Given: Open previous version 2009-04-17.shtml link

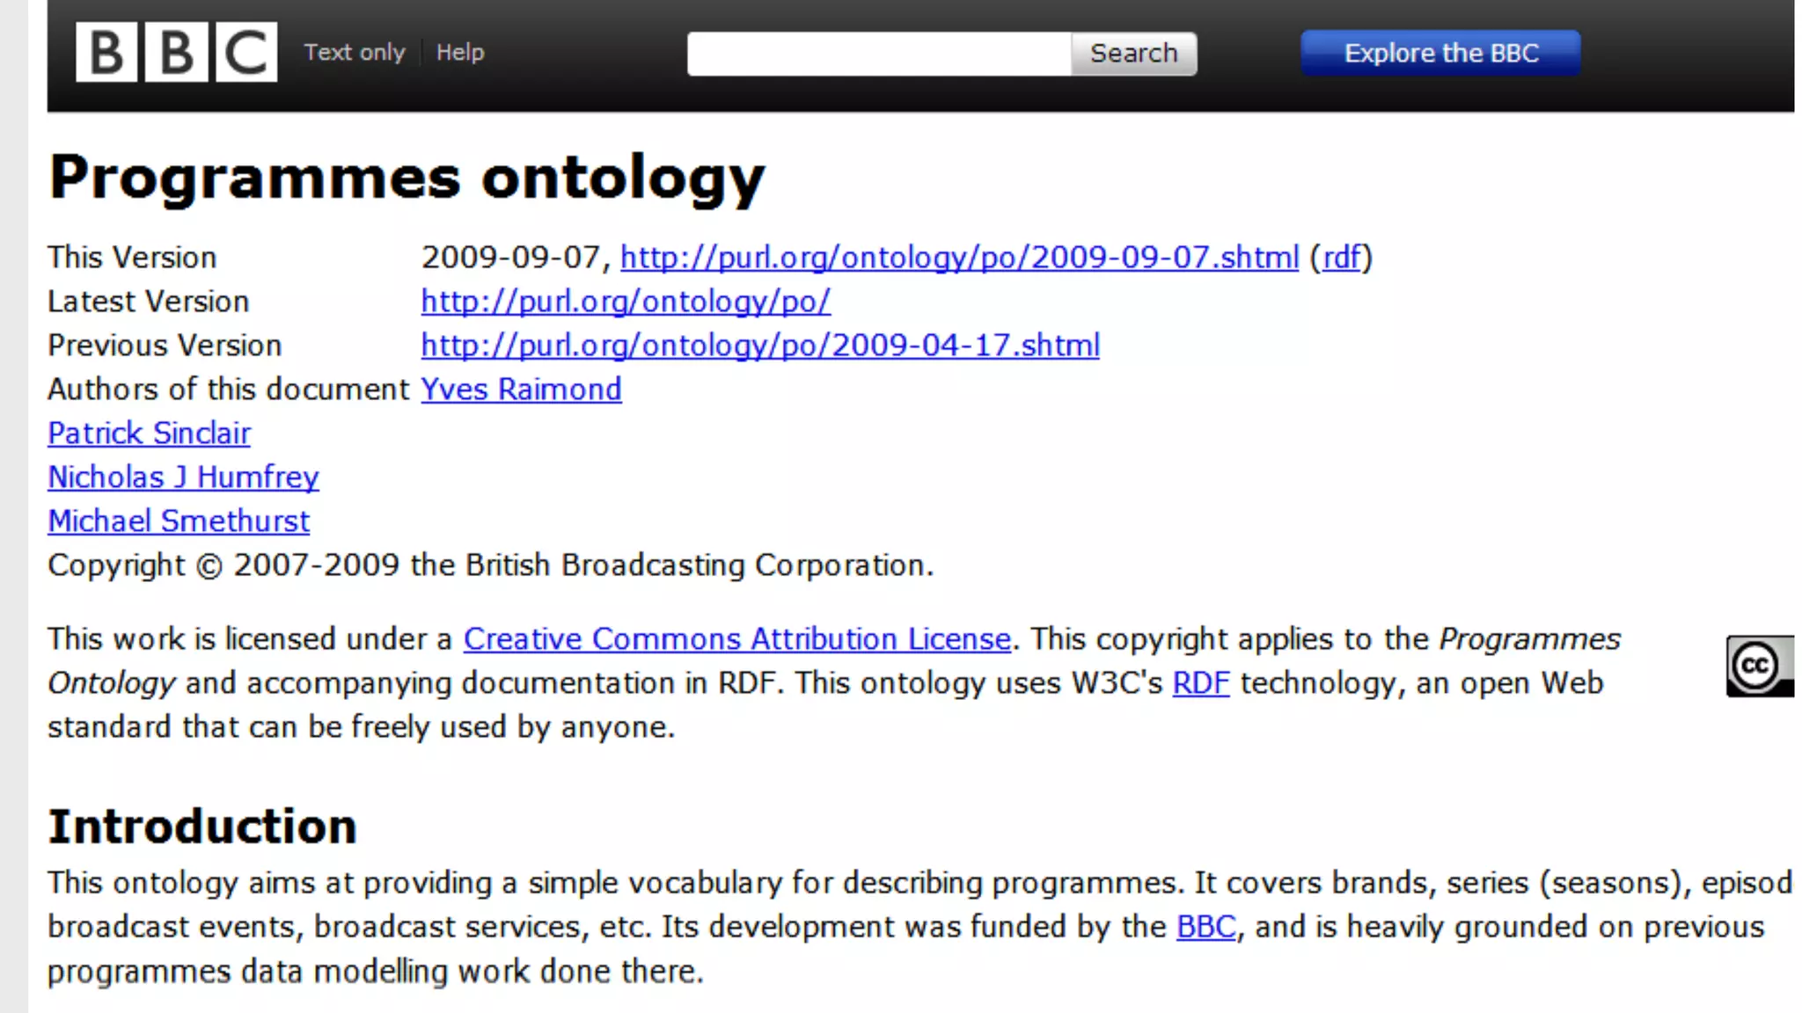Looking at the screenshot, I should (x=760, y=346).
